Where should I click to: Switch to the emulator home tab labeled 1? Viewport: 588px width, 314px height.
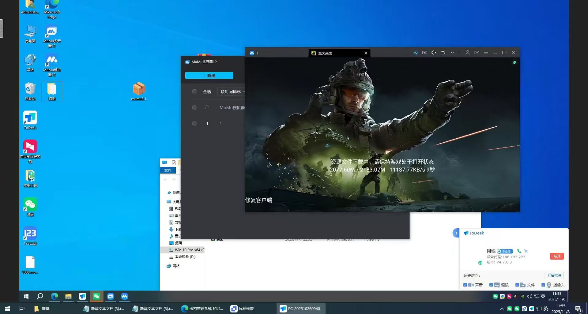(x=255, y=53)
